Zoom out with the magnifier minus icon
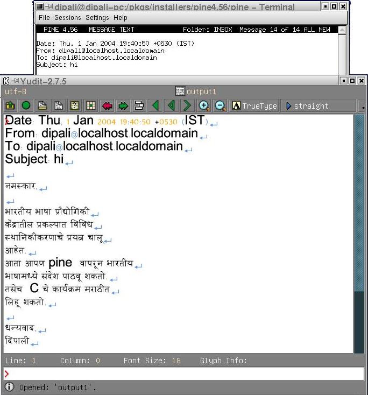The height and width of the screenshot is (395, 368). coord(221,105)
